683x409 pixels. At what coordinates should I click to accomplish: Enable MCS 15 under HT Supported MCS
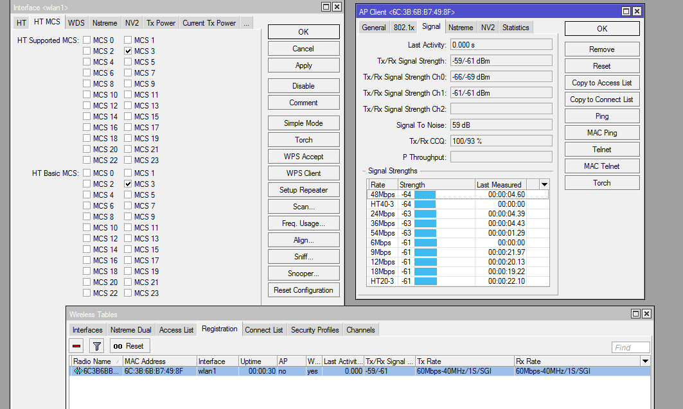point(128,117)
